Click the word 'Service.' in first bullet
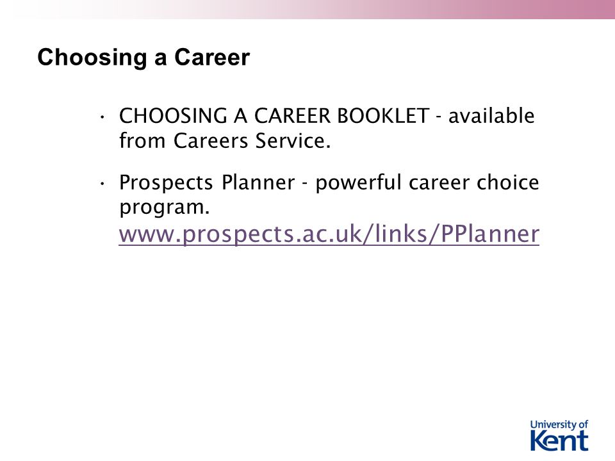This screenshot has width=615, height=461. (x=293, y=141)
